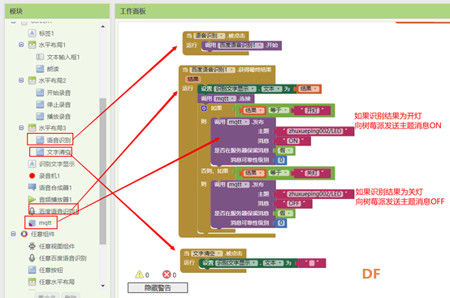
Task: Click the "ON" text block value
Action: 293,140
